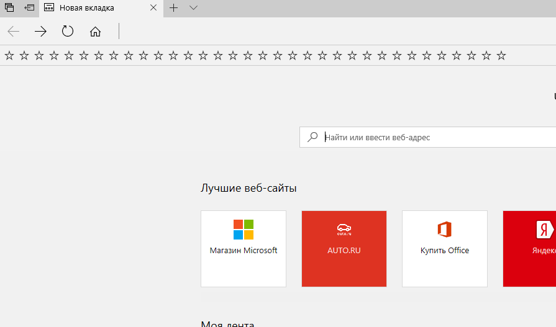Open the tabs you've set aside panel

click(9, 8)
